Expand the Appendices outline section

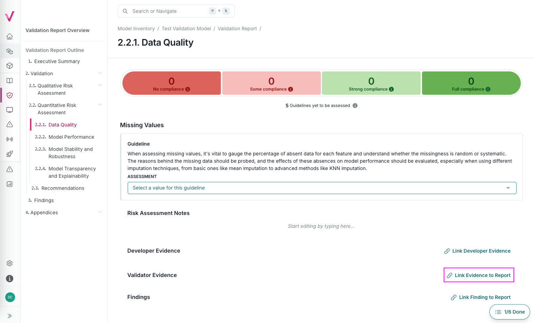100,212
